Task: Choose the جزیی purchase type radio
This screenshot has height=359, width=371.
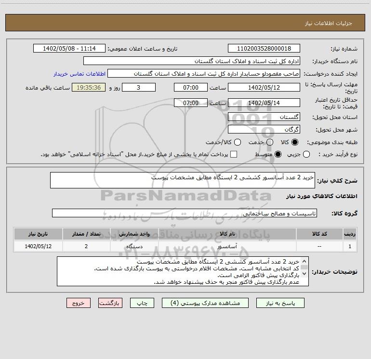Action: coord(306,154)
